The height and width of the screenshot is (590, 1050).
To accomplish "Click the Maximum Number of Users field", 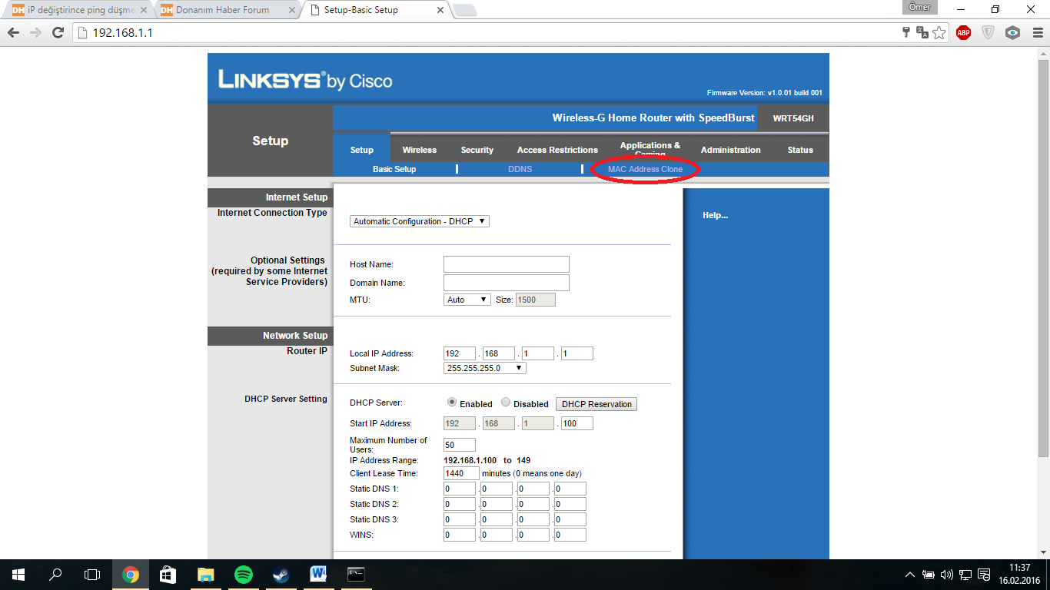I will [x=460, y=445].
